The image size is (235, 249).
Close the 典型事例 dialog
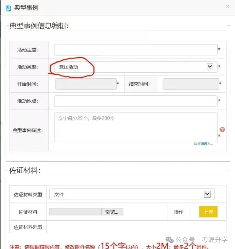pyautogui.click(x=228, y=7)
